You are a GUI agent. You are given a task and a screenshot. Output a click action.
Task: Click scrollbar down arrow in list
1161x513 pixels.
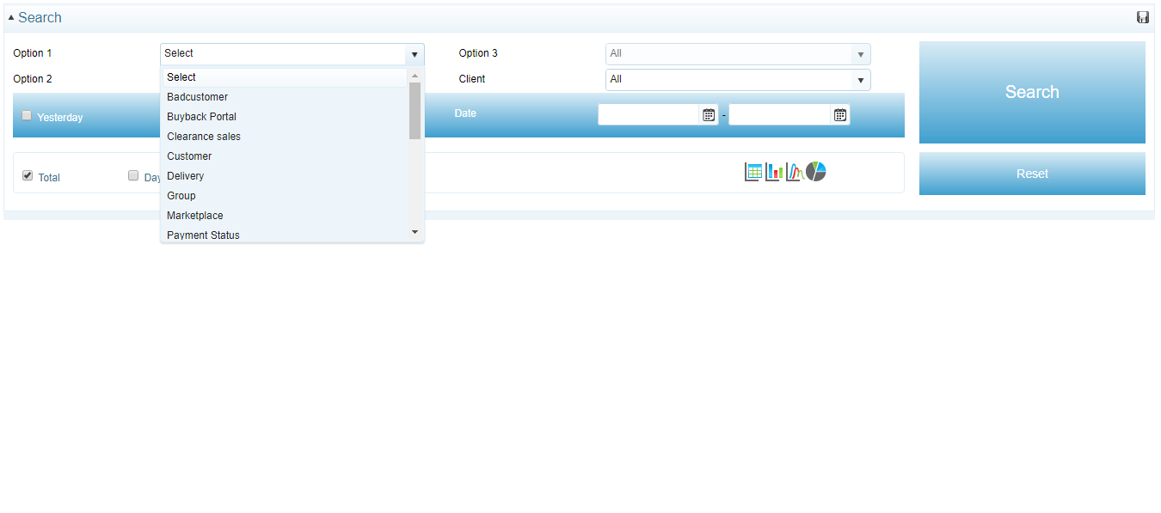(x=415, y=232)
